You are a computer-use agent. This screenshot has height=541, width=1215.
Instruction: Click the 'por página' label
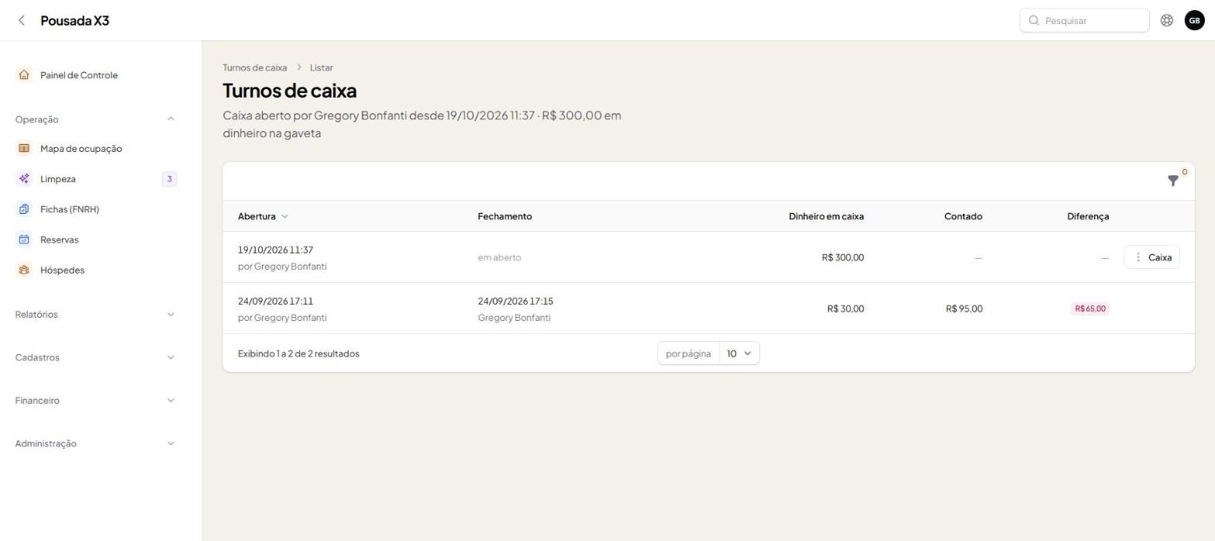click(x=688, y=353)
